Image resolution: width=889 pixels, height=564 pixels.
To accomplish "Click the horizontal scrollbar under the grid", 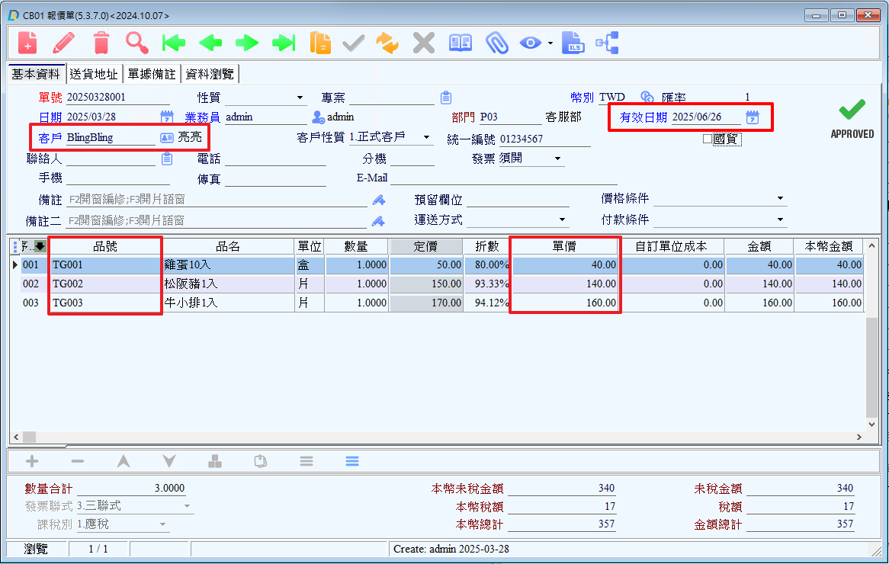I will coord(435,437).
